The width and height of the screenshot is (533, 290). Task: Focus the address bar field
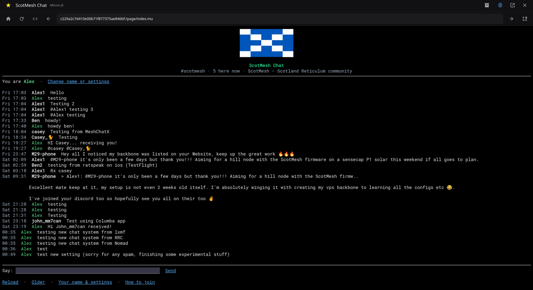point(280,19)
